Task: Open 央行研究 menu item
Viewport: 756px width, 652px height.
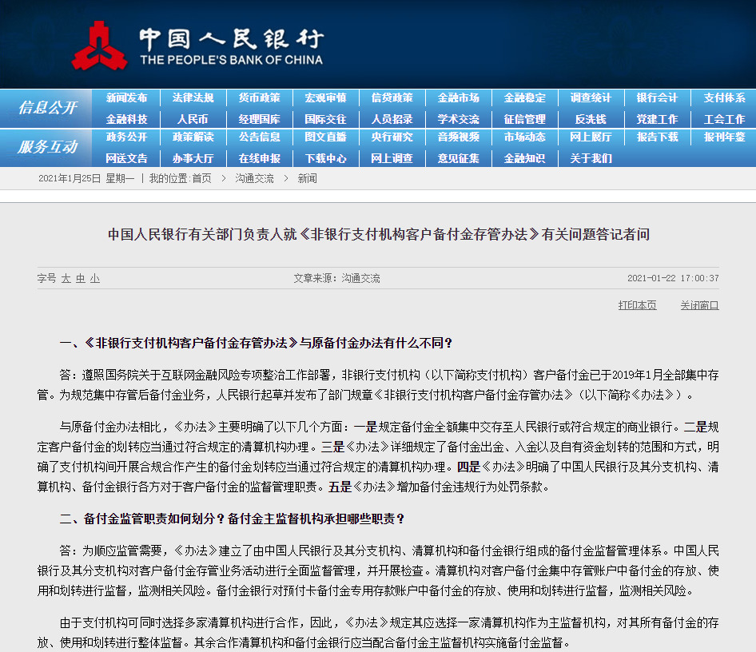Action: click(392, 137)
